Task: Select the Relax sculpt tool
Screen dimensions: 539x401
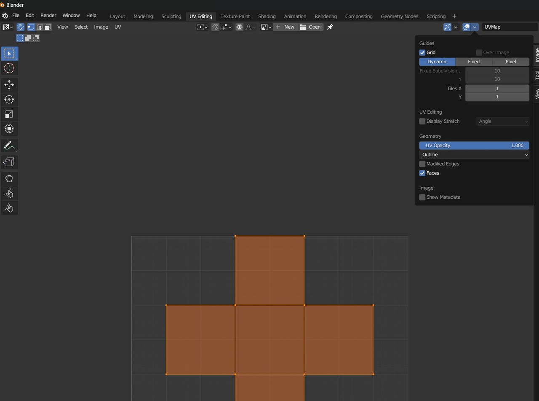Action: pos(9,194)
